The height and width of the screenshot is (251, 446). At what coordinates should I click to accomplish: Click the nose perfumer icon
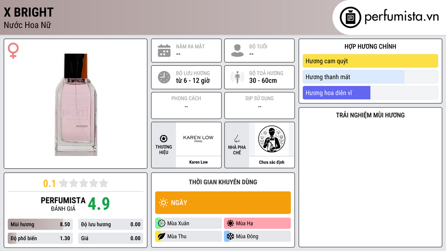tap(237, 139)
